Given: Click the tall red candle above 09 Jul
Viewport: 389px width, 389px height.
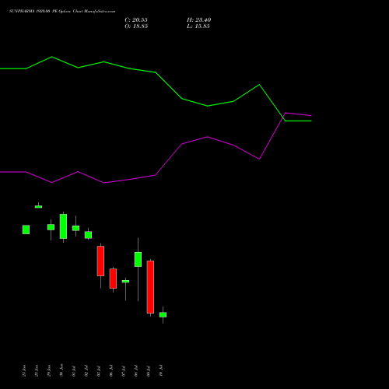Looking at the screenshot, I should click(x=150, y=287).
